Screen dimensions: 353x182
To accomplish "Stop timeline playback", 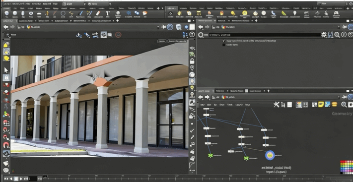I will tap(16, 179).
